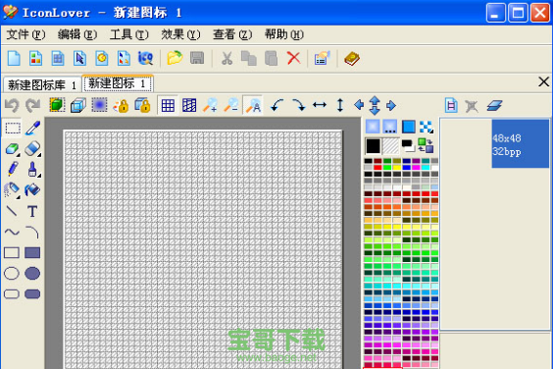Click the new icon library button
553x369 pixels.
pyautogui.click(x=35, y=58)
